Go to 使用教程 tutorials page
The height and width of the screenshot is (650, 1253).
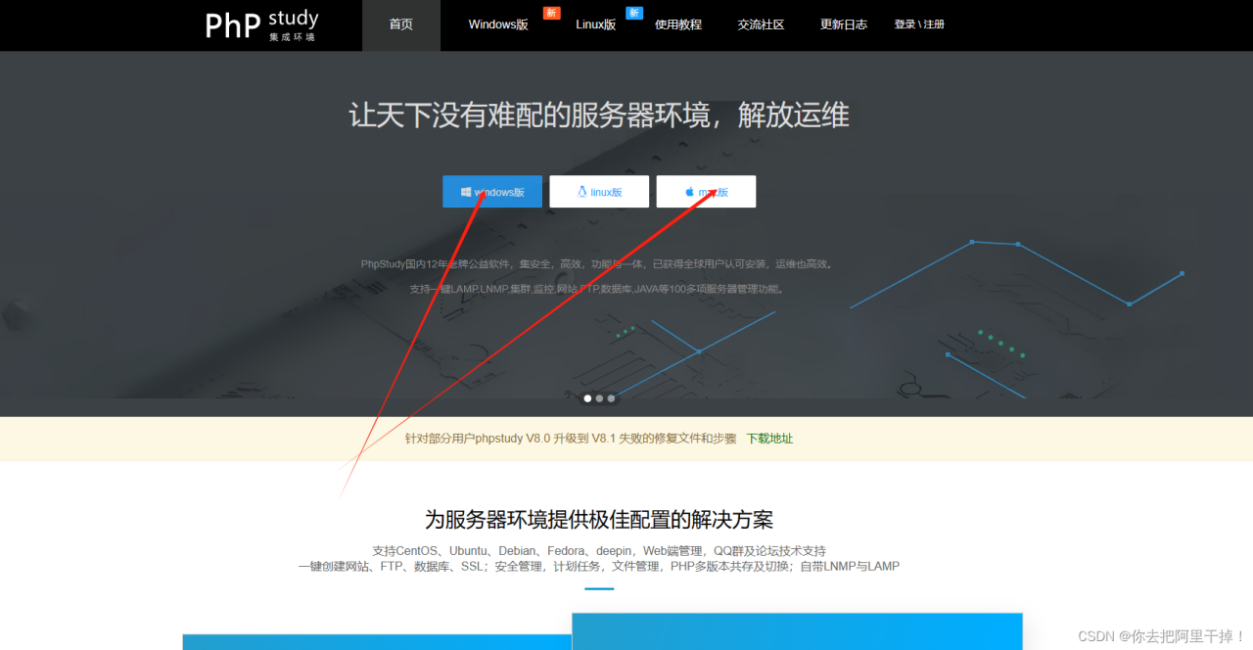point(678,24)
